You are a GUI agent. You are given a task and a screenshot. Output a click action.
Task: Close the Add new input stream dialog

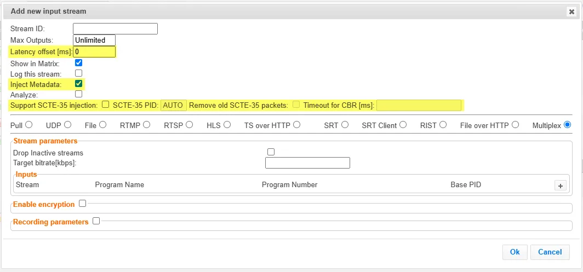pos(571,12)
